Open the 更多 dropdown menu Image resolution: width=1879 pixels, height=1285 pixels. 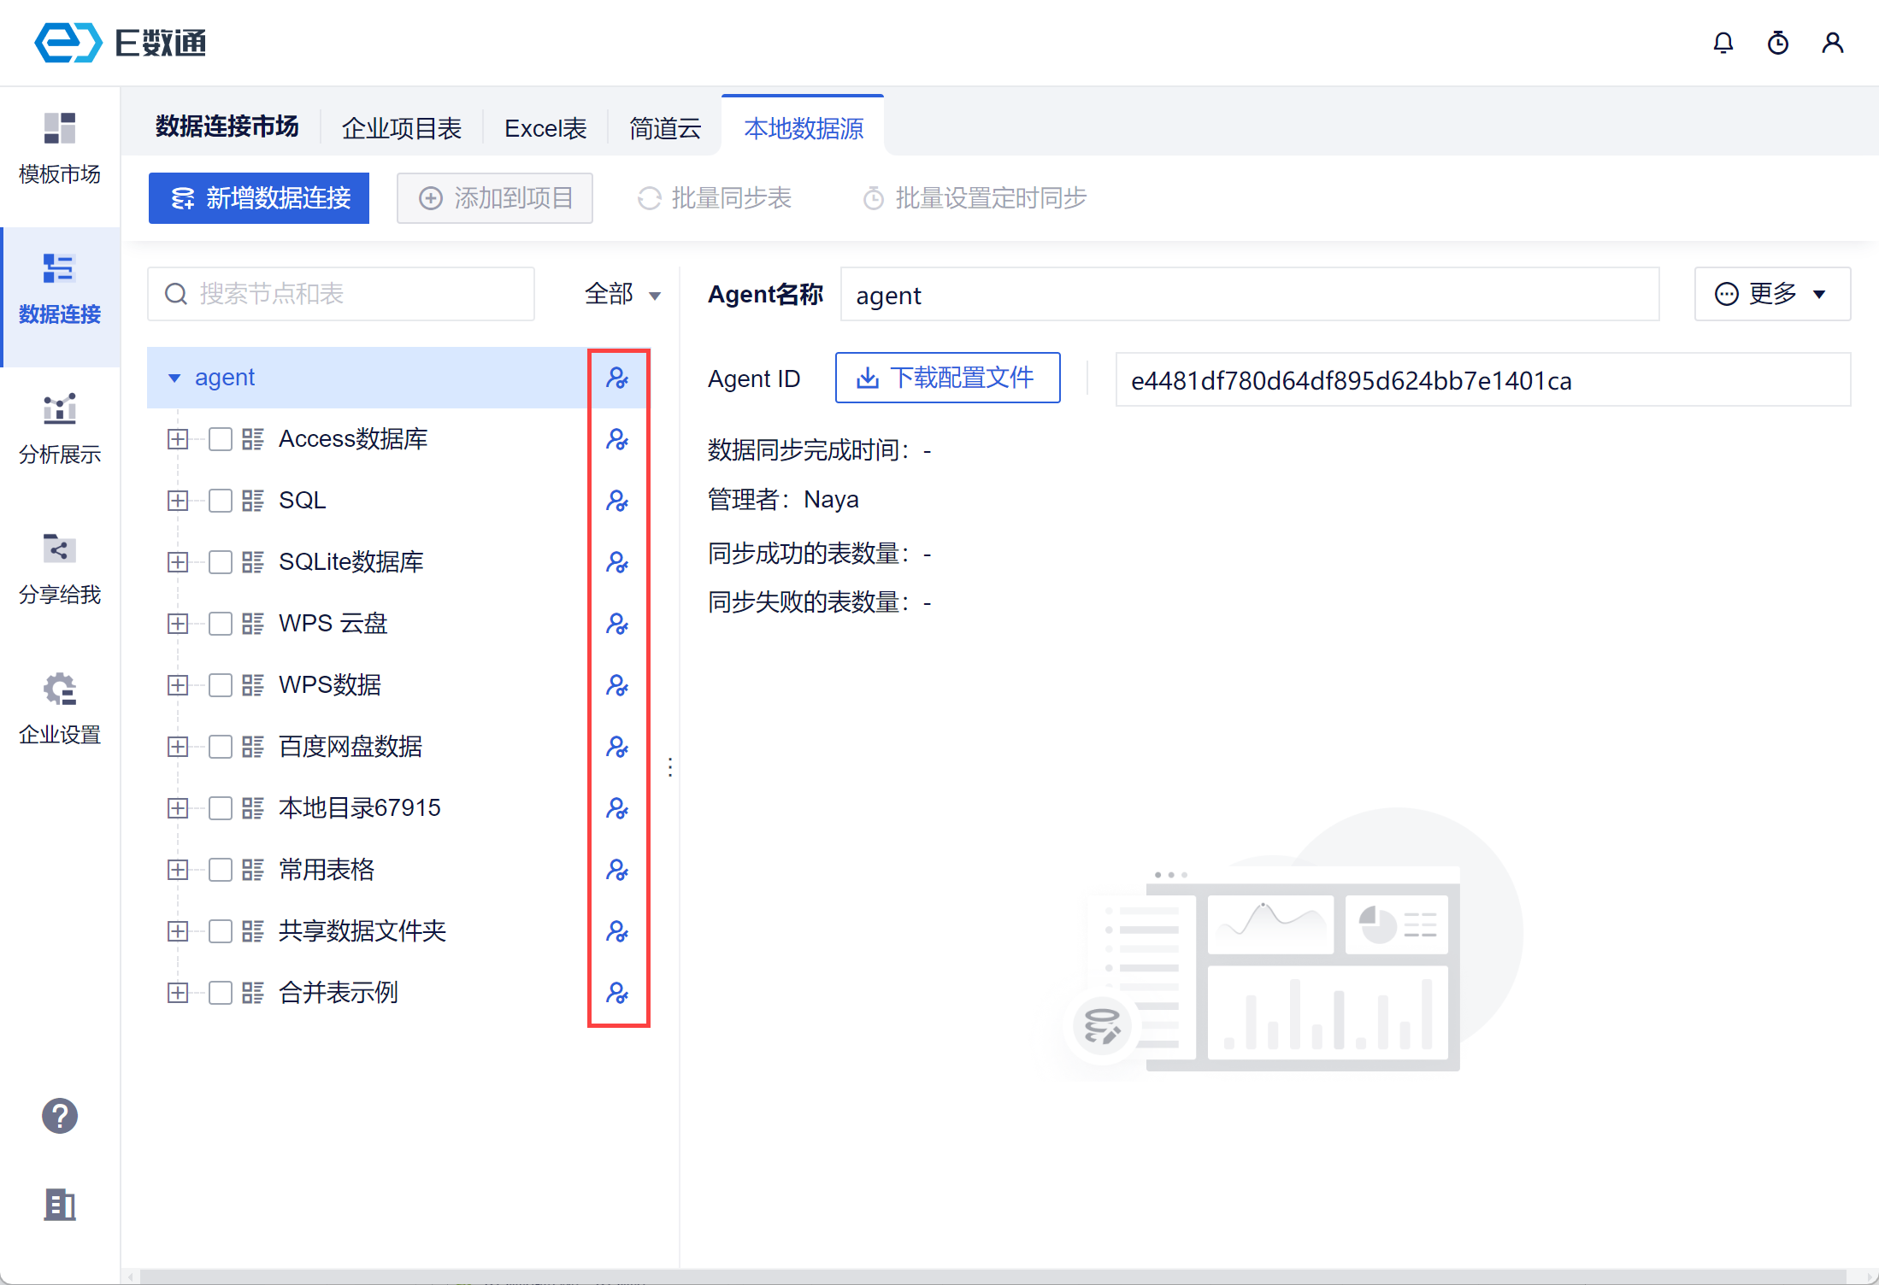[x=1771, y=295]
